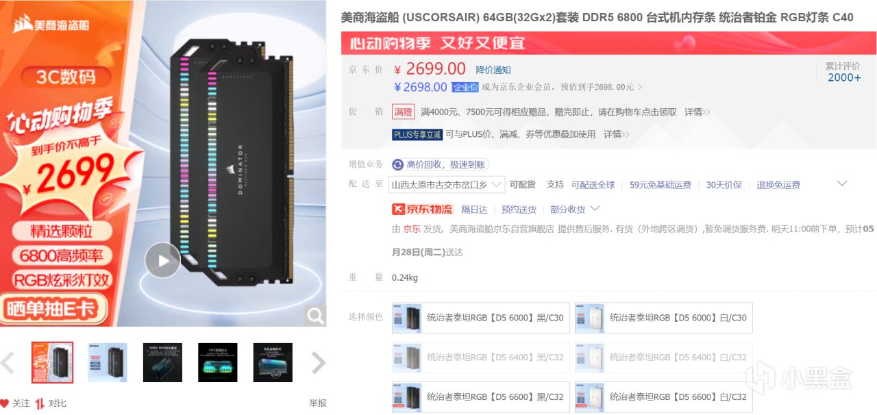Select the 企业价 badge
Screen dimensions: 877x415
(x=465, y=88)
